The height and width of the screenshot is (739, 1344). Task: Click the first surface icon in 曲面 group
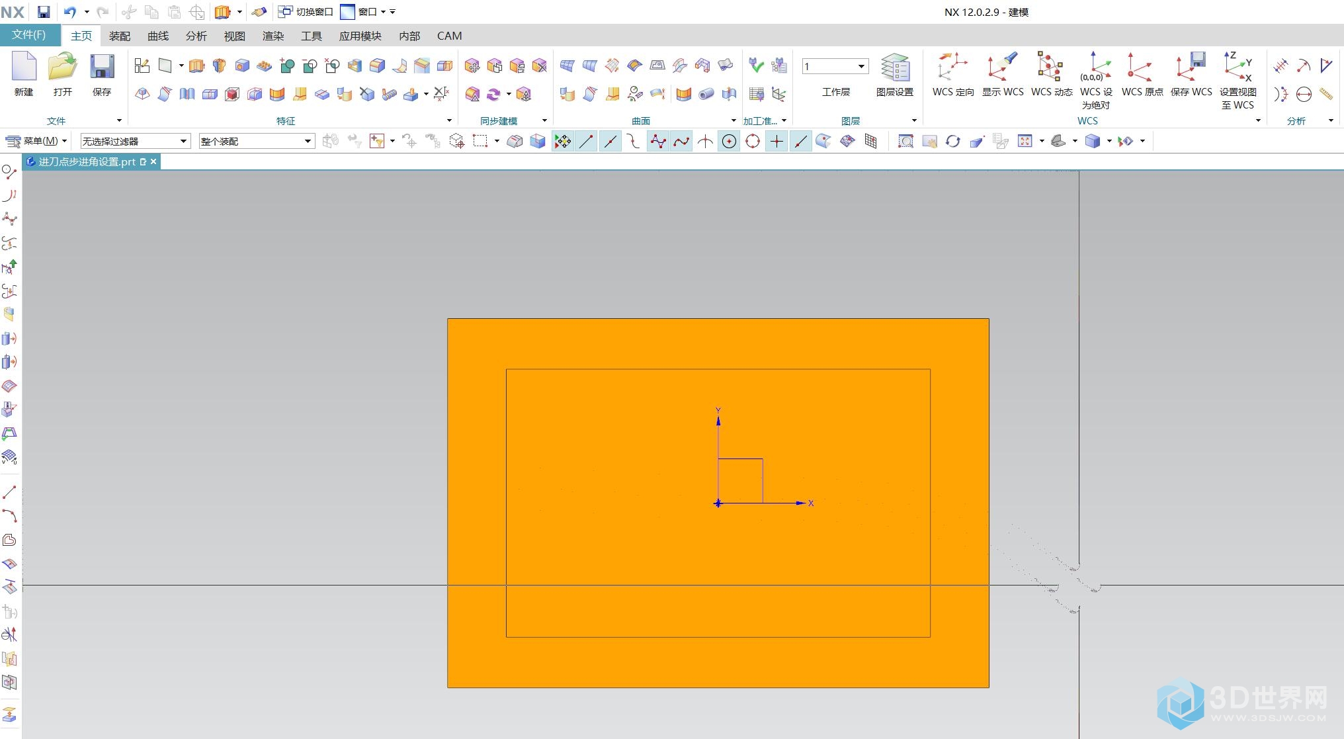tap(567, 65)
